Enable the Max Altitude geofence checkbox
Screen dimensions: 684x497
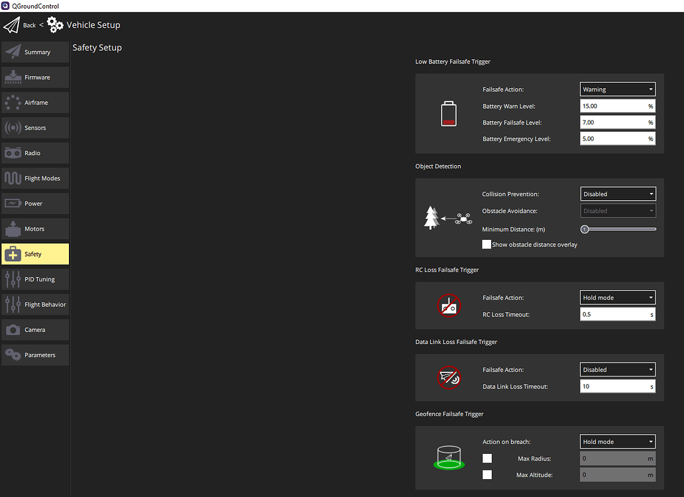point(487,474)
